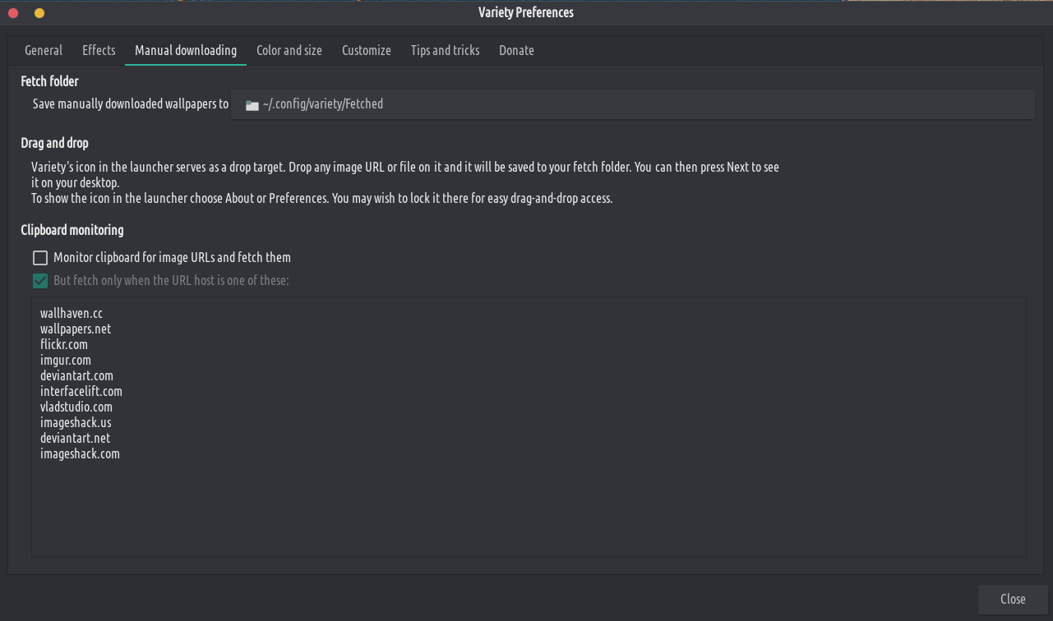Click the imgur.com line in hosts box
The height and width of the screenshot is (621, 1053).
tap(66, 361)
